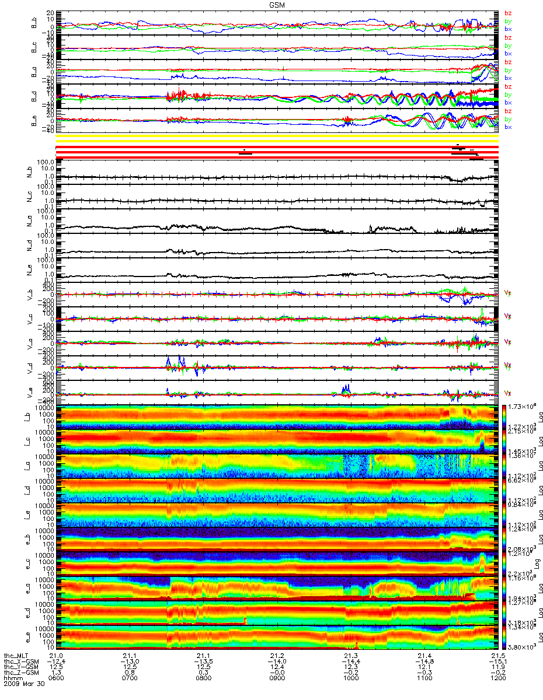Click the blue bx legend beside B_b panel
Image resolution: width=543 pixels, height=700 pixels.
click(x=508, y=29)
